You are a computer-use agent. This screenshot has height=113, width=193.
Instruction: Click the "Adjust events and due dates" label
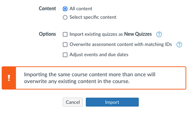tap(99, 54)
